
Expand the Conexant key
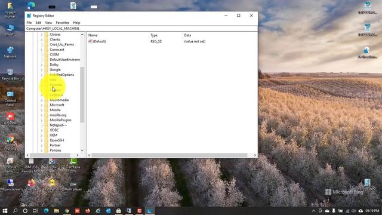[41, 50]
